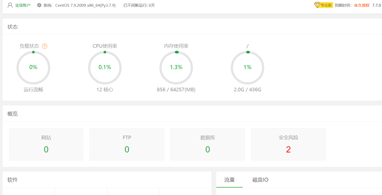Click the 12 核心 text
Screen dimensions: 382x195
pos(105,90)
